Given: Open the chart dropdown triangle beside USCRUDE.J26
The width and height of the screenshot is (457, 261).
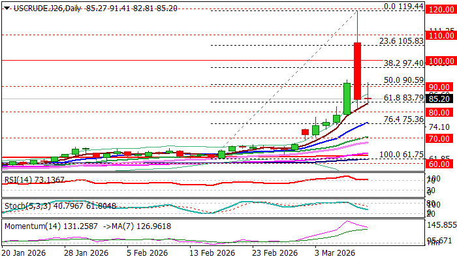Looking at the screenshot, I should (4, 7).
